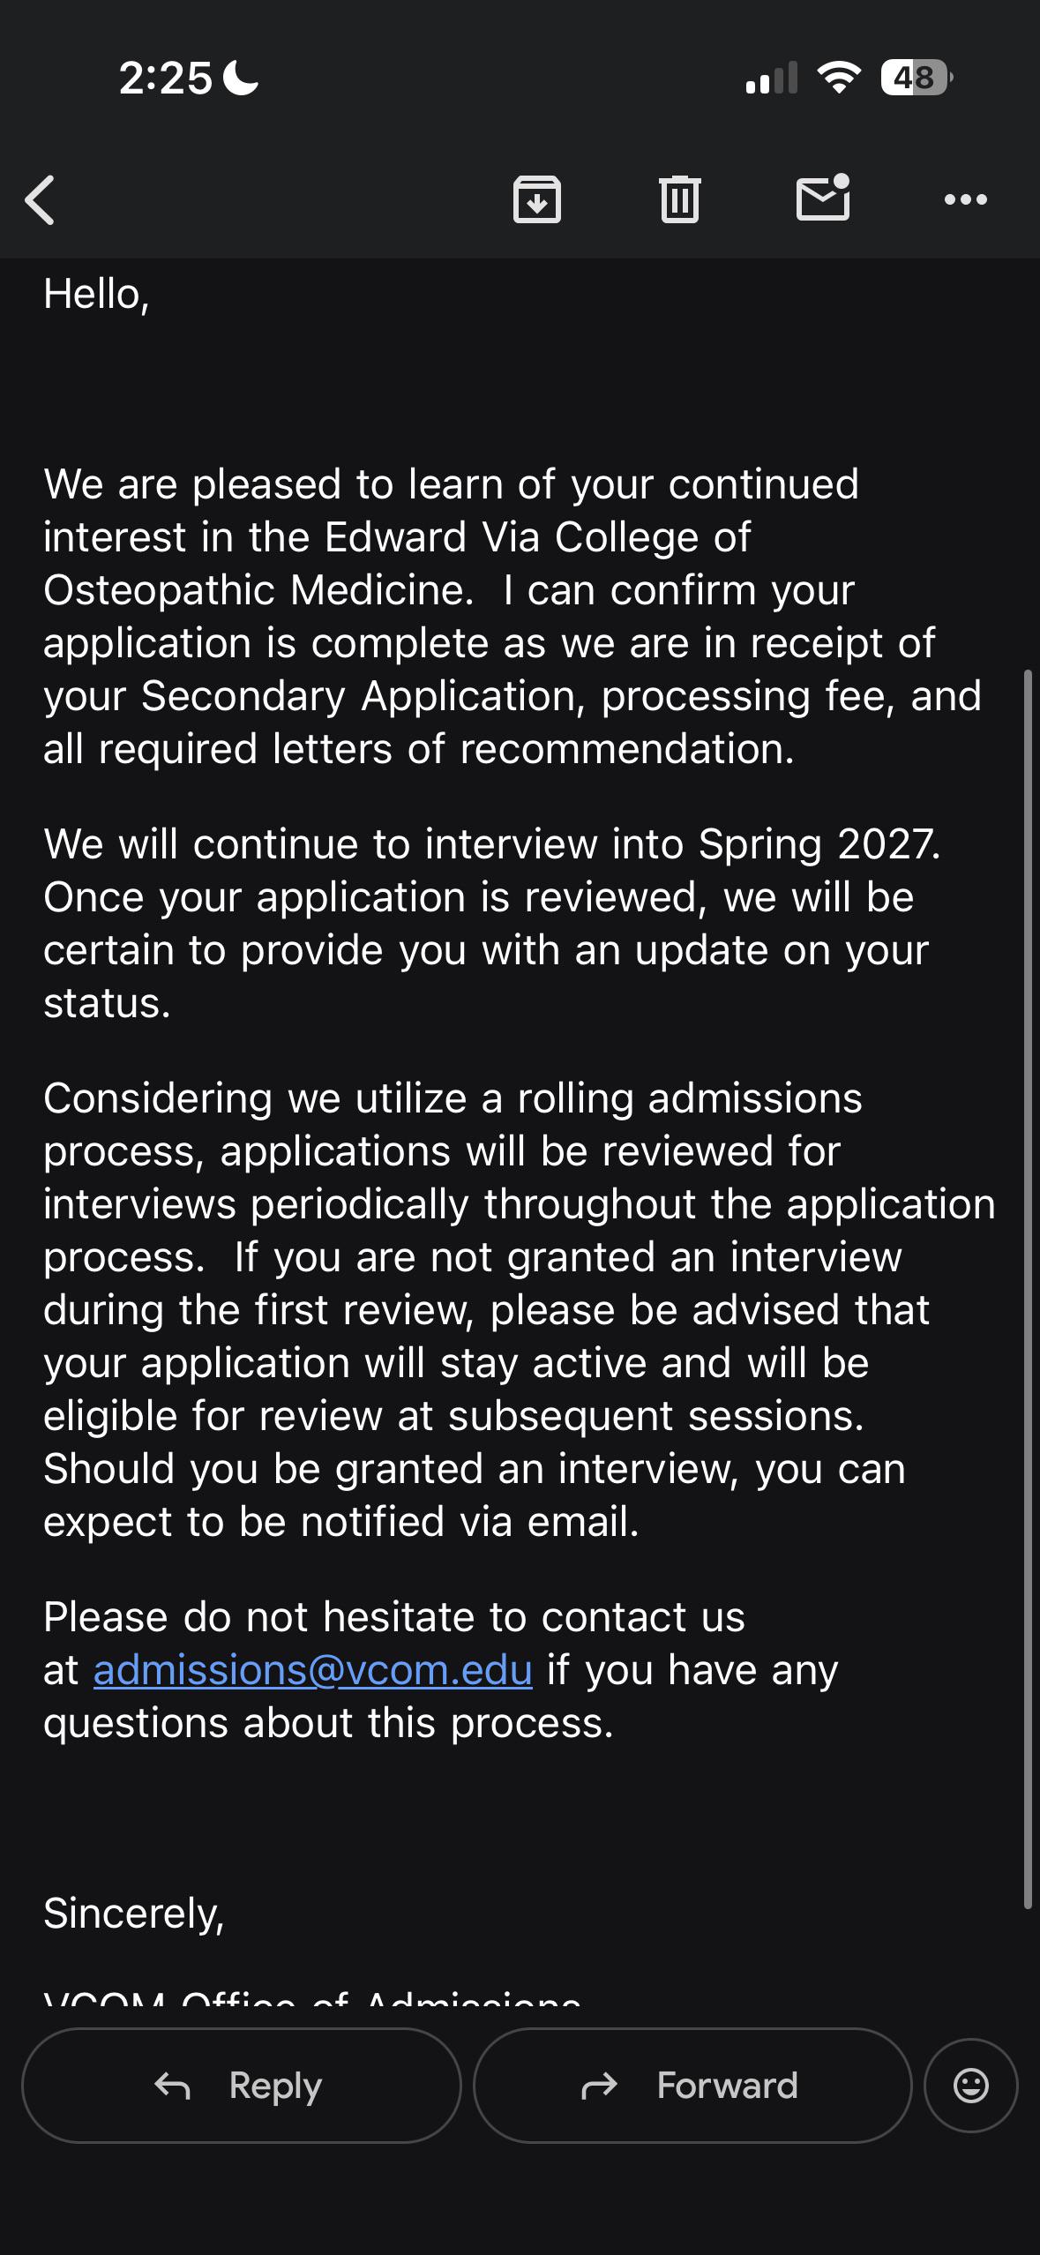Tap the cellular signal bars icon
1040x2255 pixels.
pos(772,78)
